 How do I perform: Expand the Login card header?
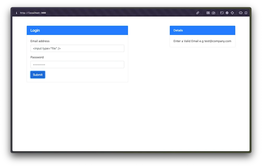click(77, 30)
